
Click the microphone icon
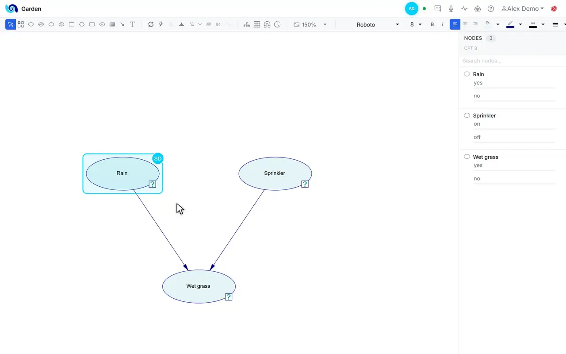(451, 8)
